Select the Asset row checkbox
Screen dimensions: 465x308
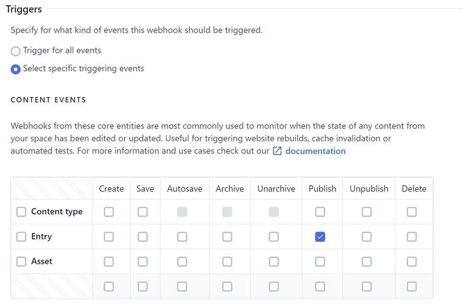[x=21, y=261]
